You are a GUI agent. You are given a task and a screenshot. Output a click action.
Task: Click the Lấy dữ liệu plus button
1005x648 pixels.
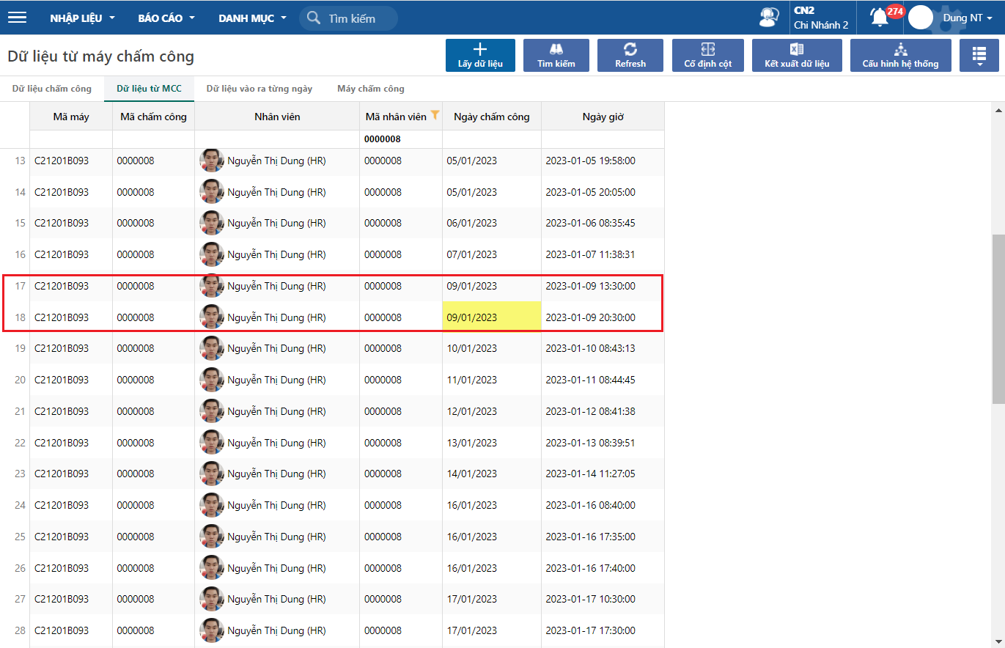pos(480,55)
